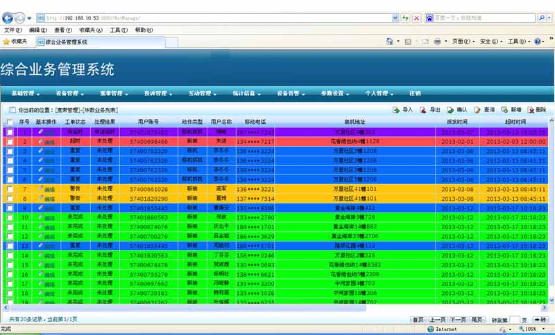555x335 pixels.
Task: Click the 确认 (Confirm) icon
Action: pyautogui.click(x=450, y=110)
